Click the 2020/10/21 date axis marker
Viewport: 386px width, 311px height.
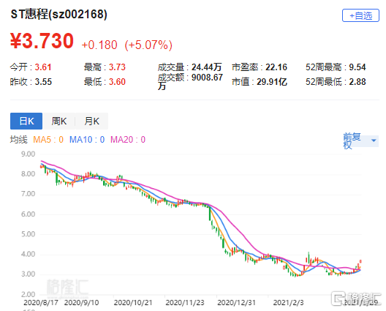[133, 303]
